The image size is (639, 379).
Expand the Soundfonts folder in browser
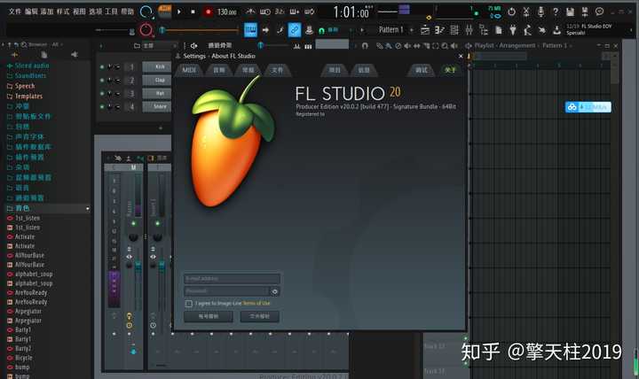[x=27, y=75]
